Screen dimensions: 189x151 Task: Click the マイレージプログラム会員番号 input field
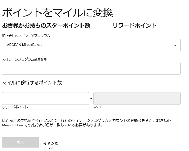[91, 68]
